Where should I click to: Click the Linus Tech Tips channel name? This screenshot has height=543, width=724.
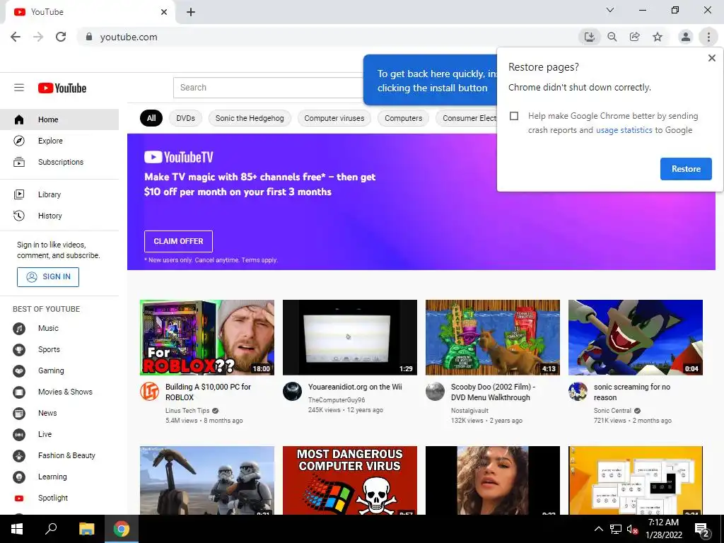point(187,411)
